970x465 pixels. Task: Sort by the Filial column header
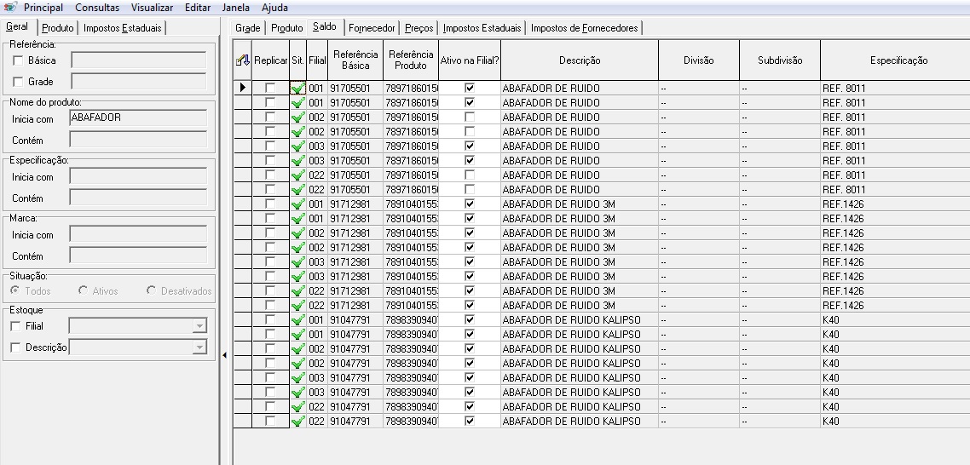317,60
